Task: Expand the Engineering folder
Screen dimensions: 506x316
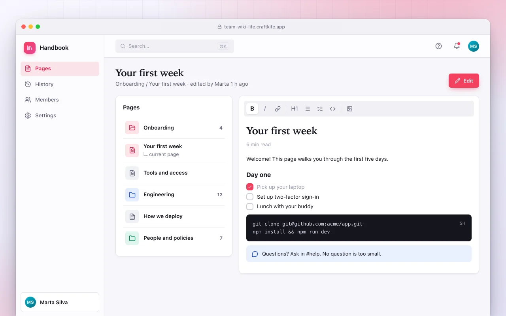Action: (174, 195)
